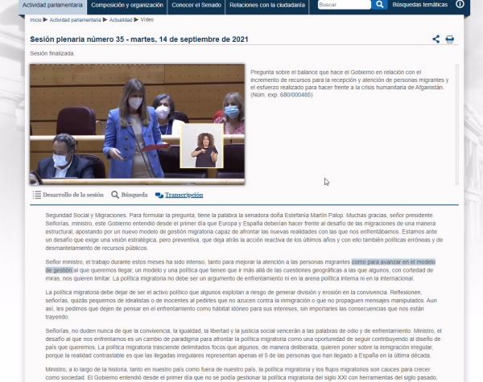Click the magnifier search button
The image size is (483, 382).
click(379, 5)
